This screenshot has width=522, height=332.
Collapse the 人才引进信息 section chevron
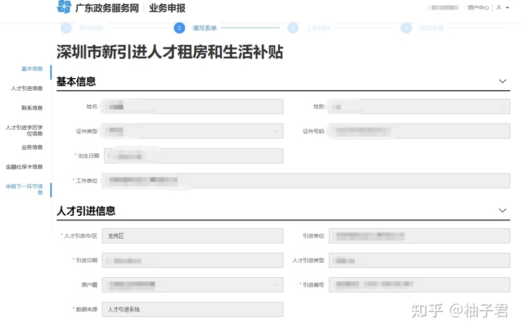(503, 211)
